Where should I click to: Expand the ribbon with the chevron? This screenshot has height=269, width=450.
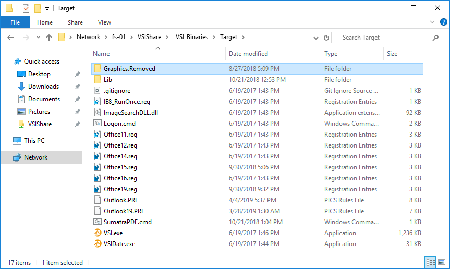432,22
